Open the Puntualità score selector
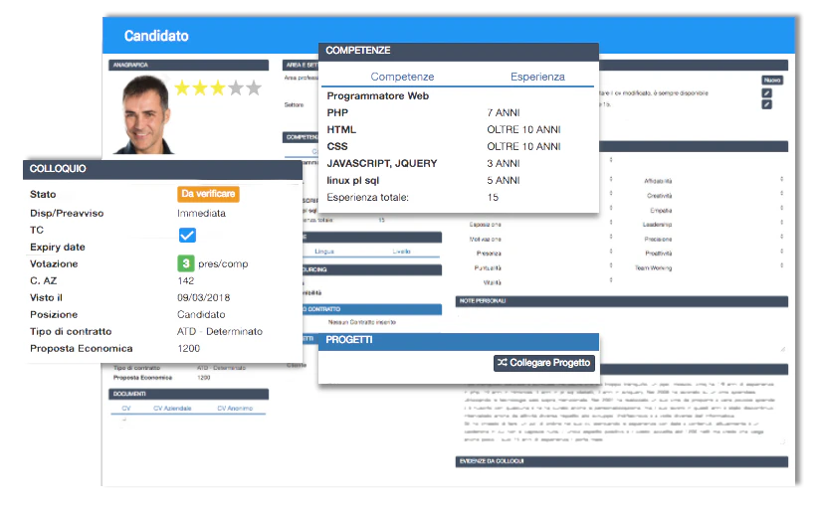 coord(611,265)
